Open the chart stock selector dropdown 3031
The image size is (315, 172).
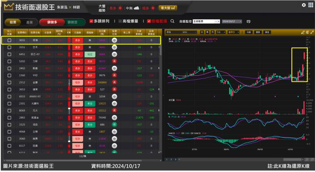[182, 32]
